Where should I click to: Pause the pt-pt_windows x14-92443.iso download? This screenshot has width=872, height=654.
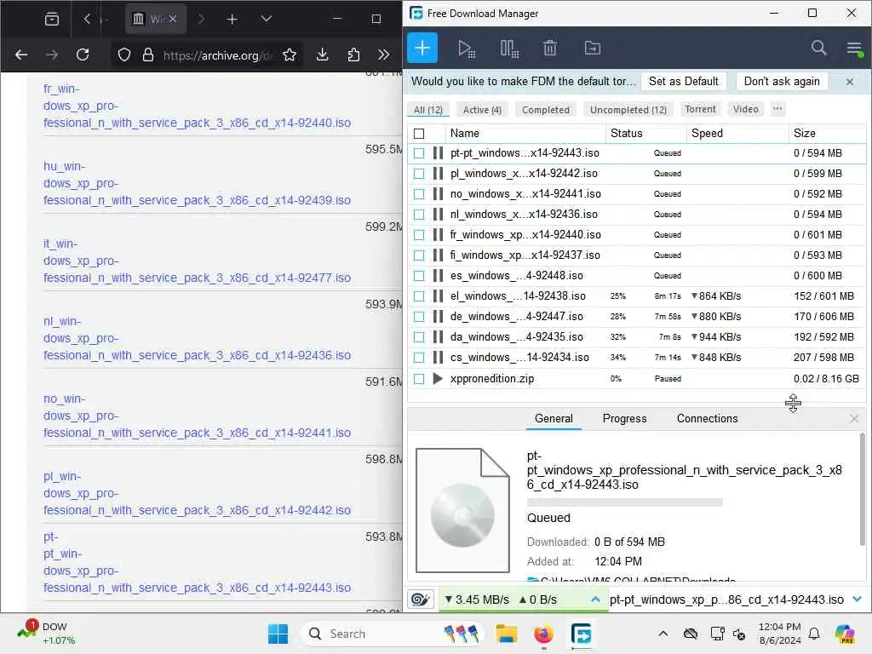438,153
